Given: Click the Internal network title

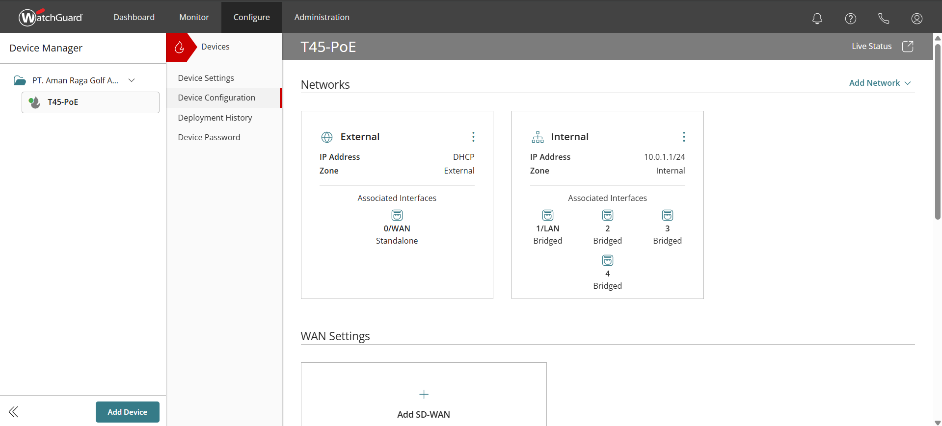Looking at the screenshot, I should click(569, 137).
